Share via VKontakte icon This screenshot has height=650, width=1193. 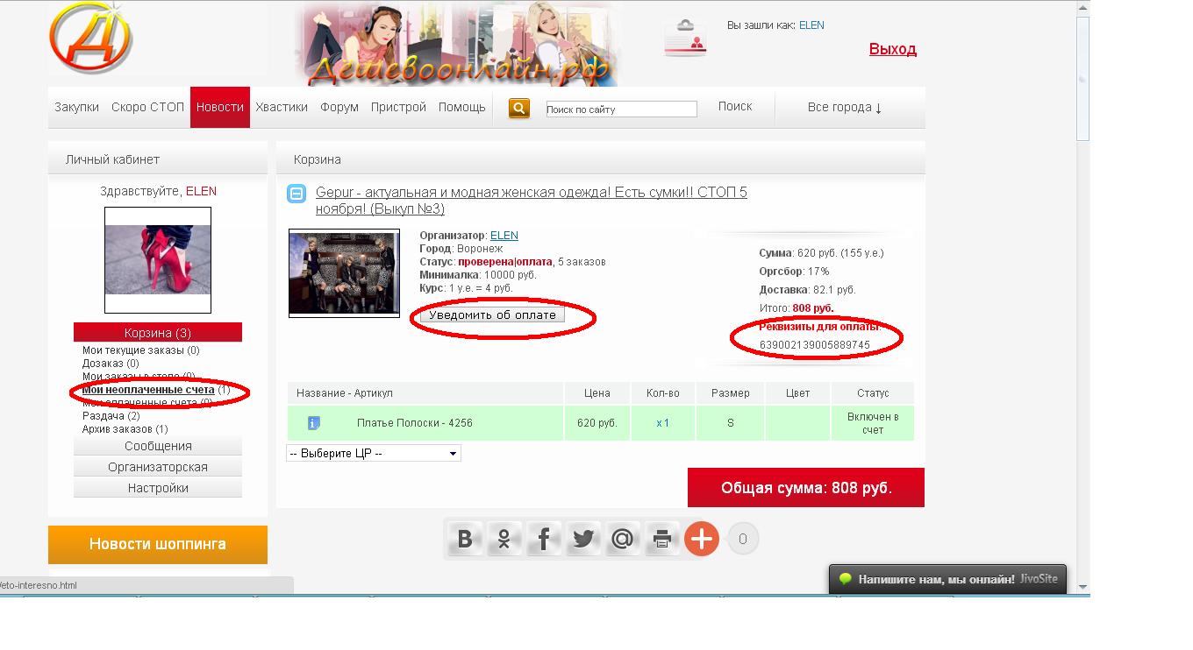click(466, 539)
